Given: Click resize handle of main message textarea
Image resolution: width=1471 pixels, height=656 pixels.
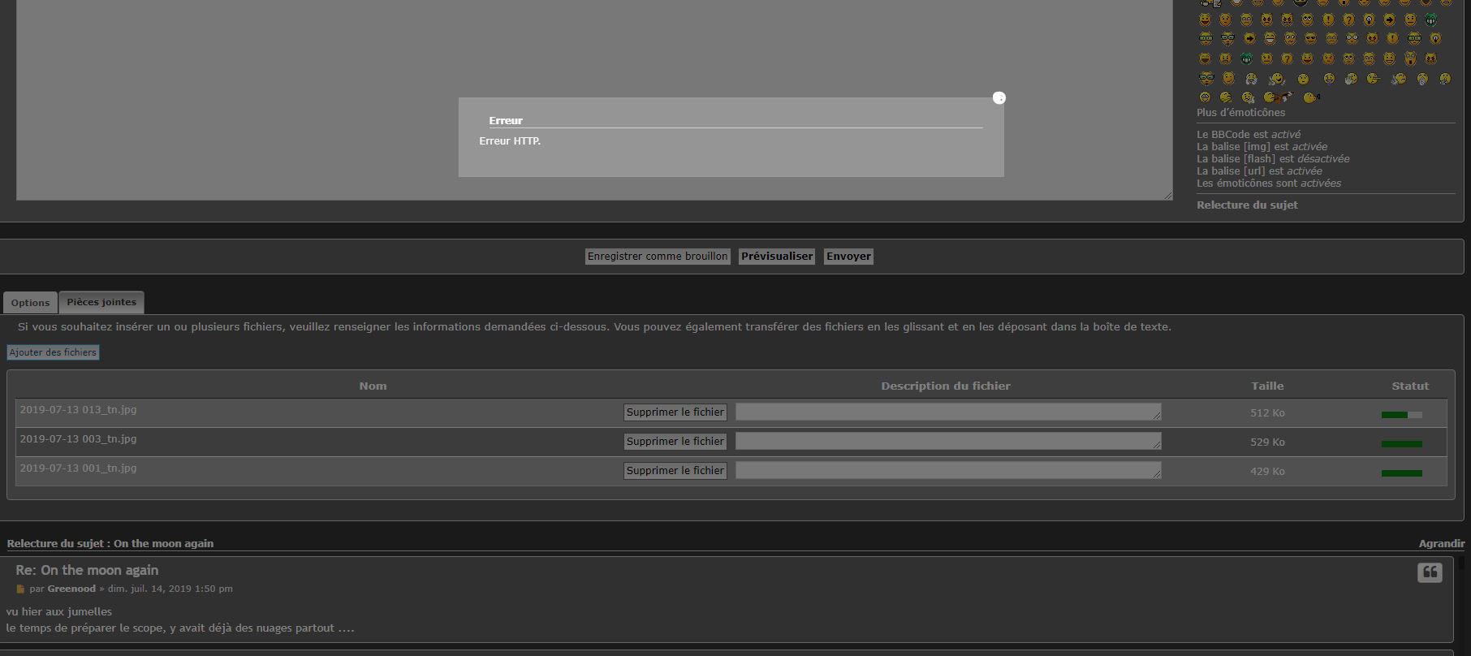Looking at the screenshot, I should 1168,195.
